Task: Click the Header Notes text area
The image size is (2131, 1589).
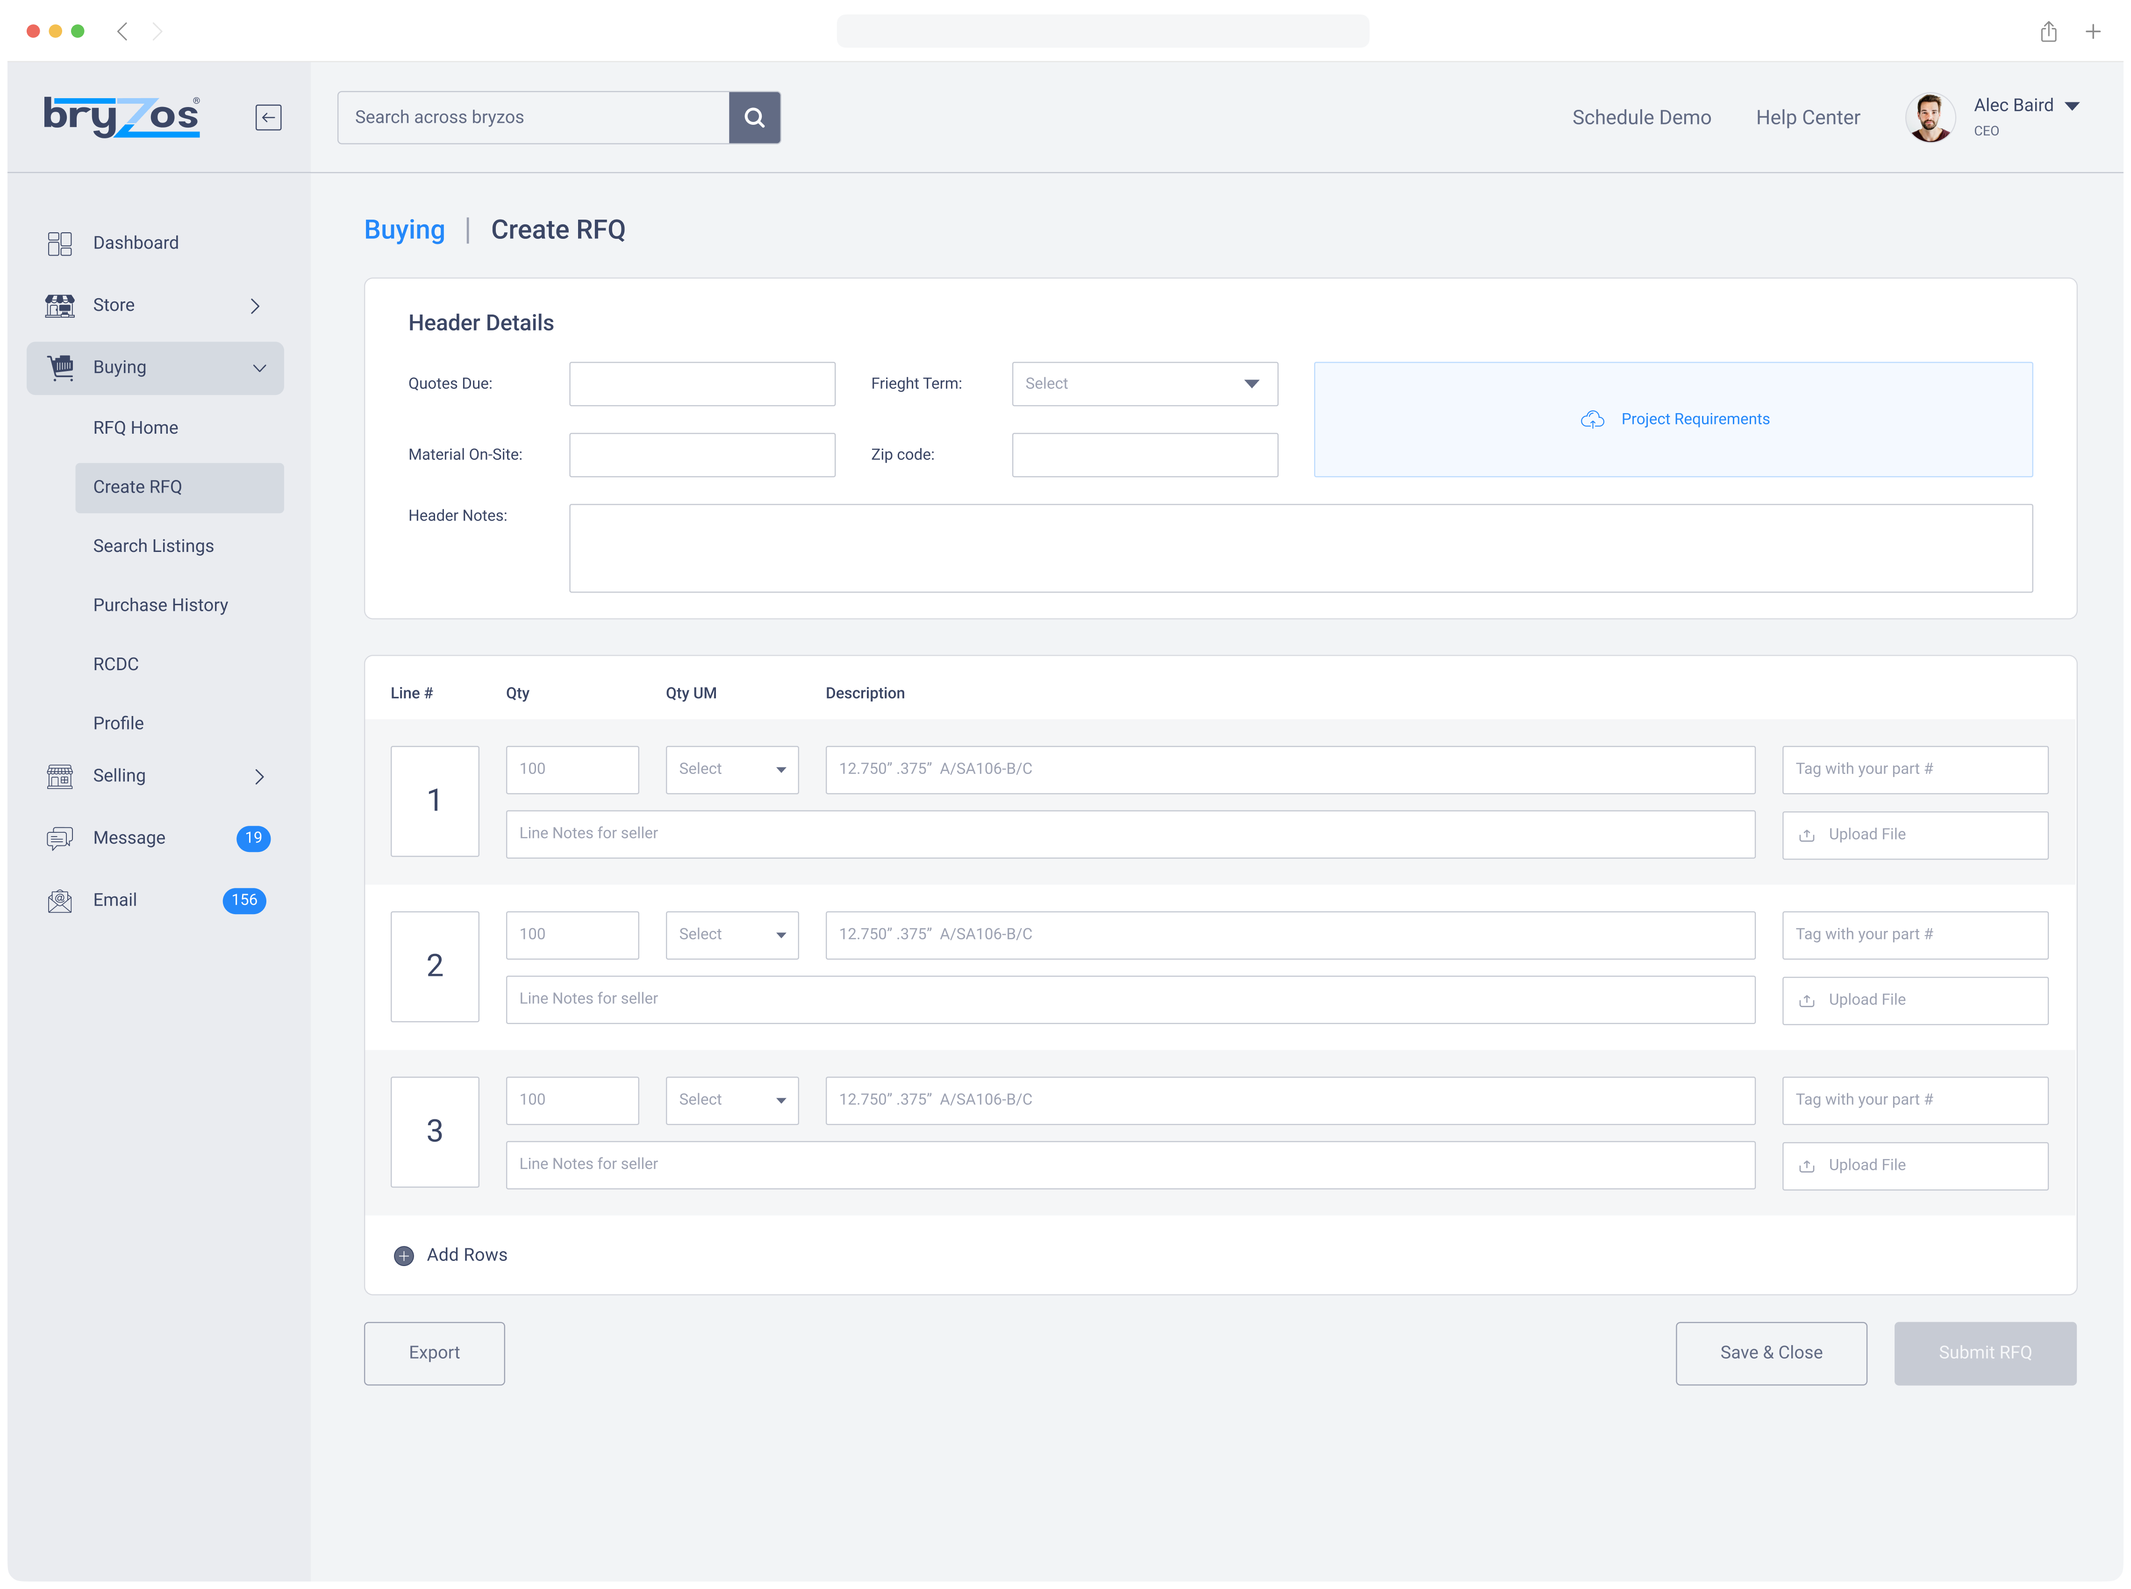Action: tap(1300, 548)
